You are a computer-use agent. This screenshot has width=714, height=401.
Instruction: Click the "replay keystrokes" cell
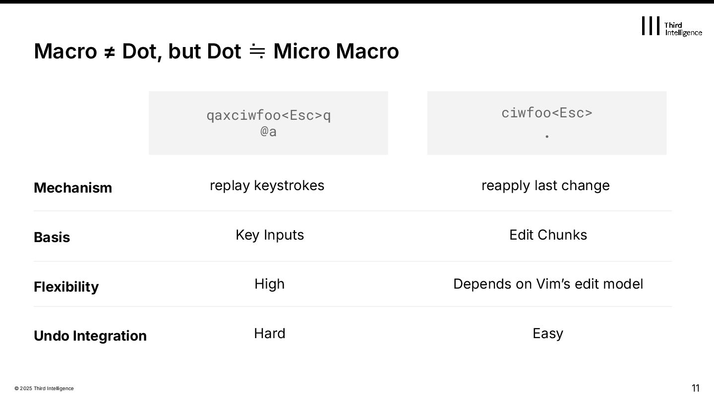click(x=267, y=186)
